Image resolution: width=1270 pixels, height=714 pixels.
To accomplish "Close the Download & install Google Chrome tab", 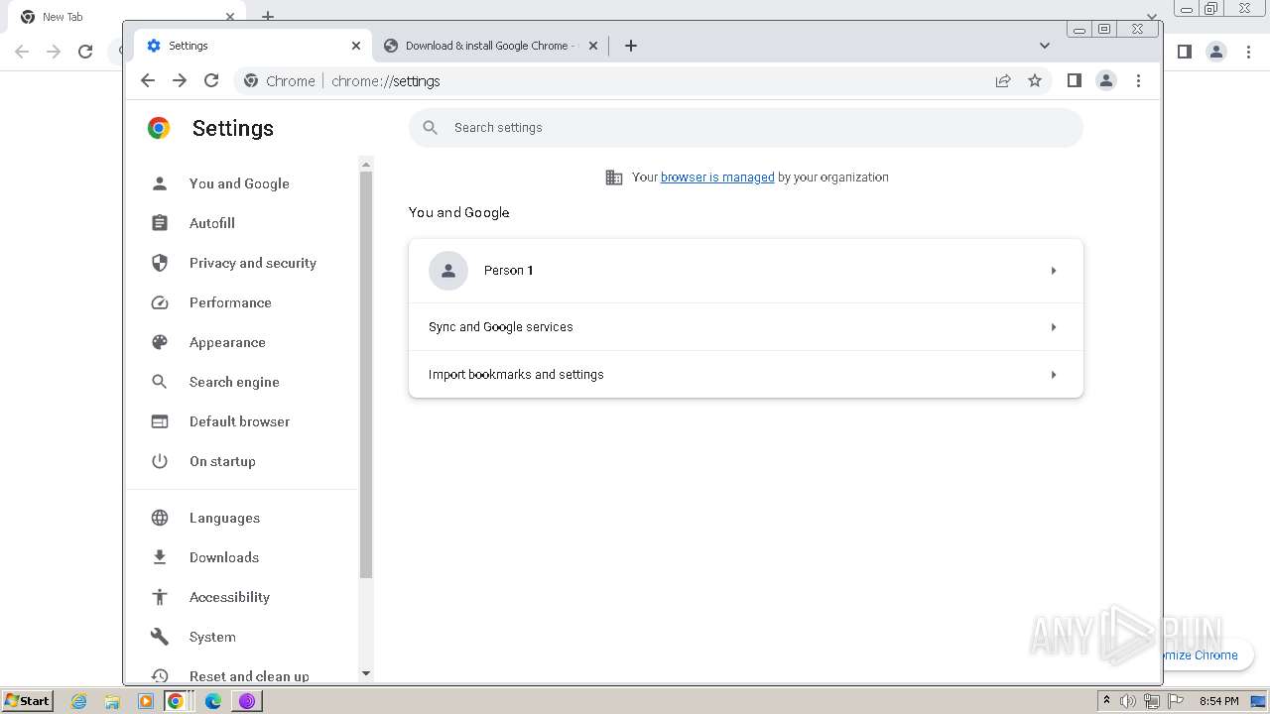I will click(x=593, y=46).
